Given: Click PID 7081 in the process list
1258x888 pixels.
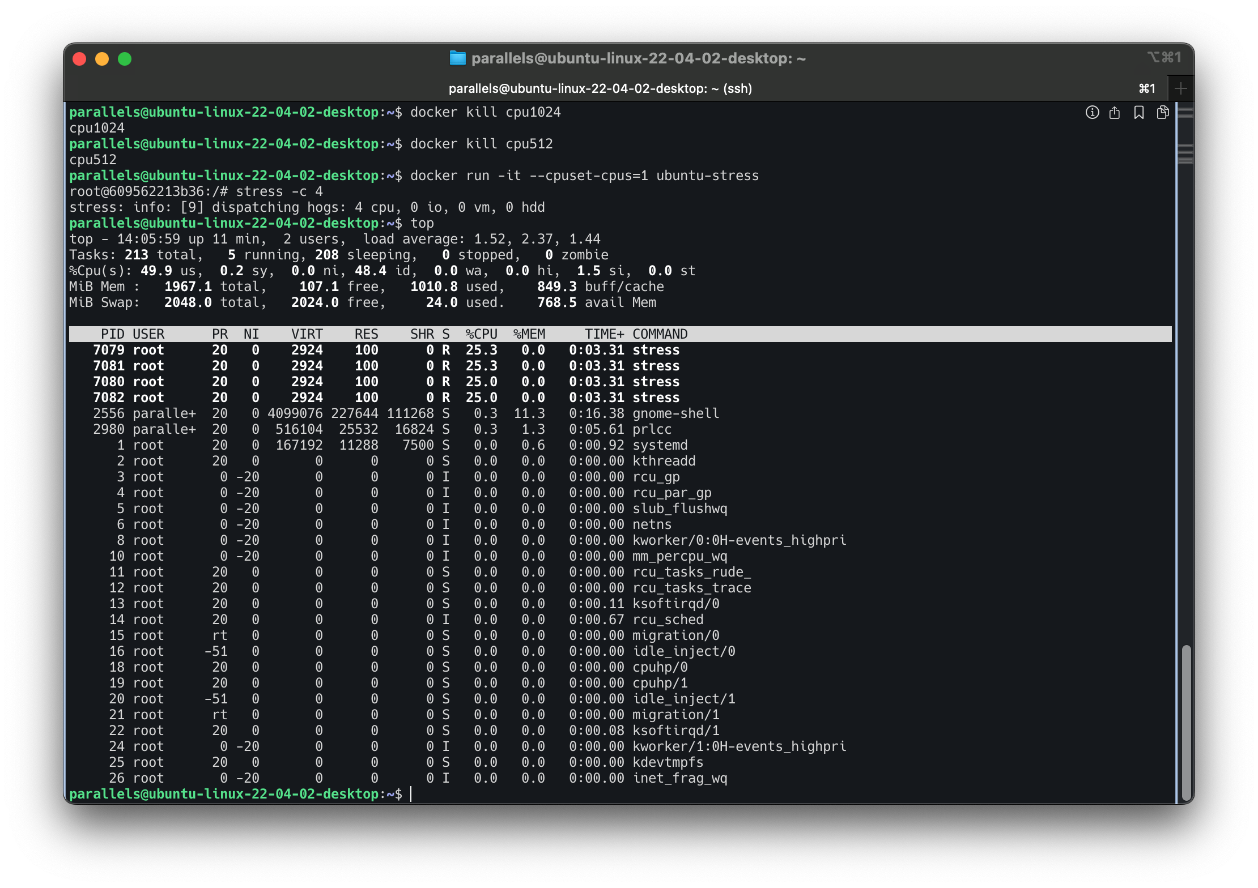Looking at the screenshot, I should [109, 366].
